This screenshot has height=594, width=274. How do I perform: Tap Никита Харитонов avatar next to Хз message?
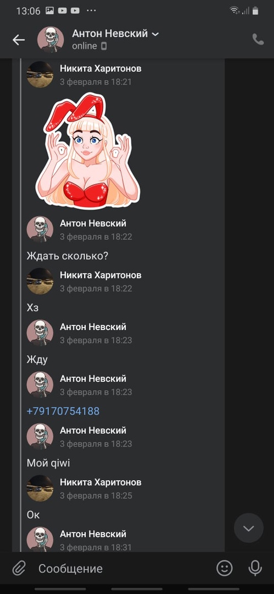(x=40, y=282)
